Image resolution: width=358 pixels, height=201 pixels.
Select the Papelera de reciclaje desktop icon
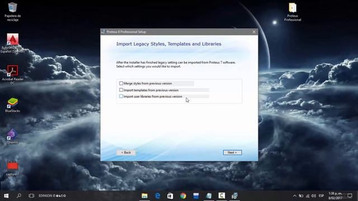tap(12, 12)
